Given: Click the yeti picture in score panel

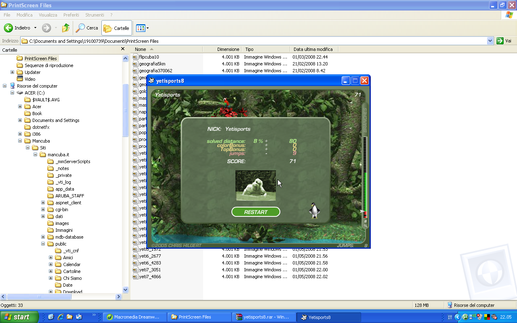Looking at the screenshot, I should (256, 185).
